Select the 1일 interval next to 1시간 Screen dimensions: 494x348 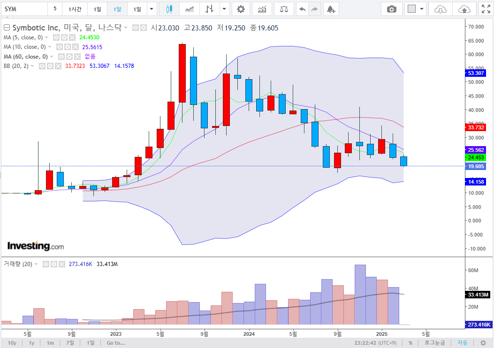pyautogui.click(x=98, y=9)
